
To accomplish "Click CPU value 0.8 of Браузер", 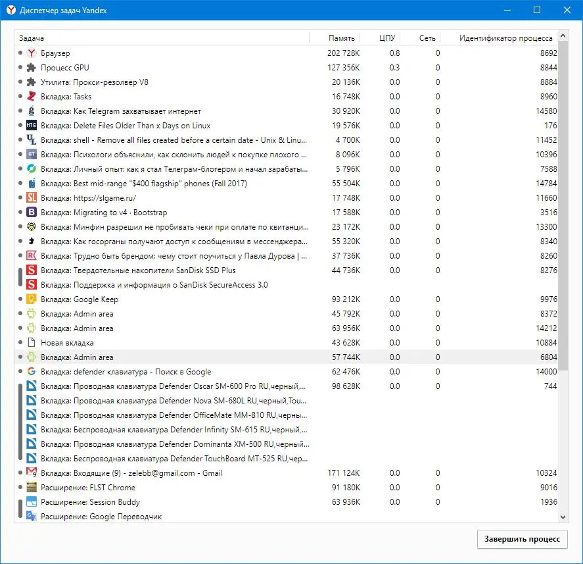I will point(394,53).
